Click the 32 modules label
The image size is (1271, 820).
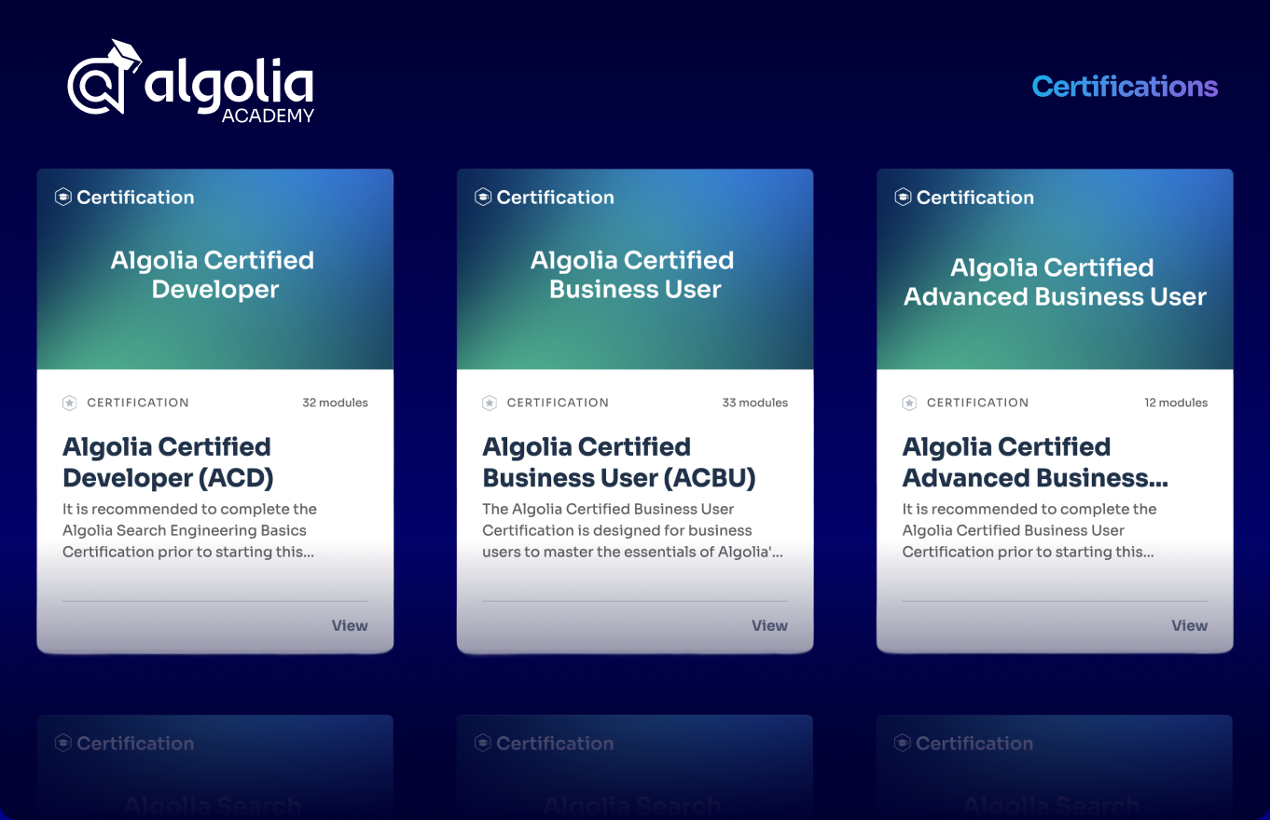pyautogui.click(x=335, y=403)
